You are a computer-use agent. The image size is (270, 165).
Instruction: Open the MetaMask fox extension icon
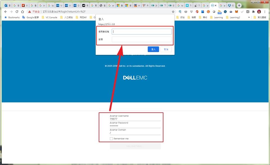point(237,12)
